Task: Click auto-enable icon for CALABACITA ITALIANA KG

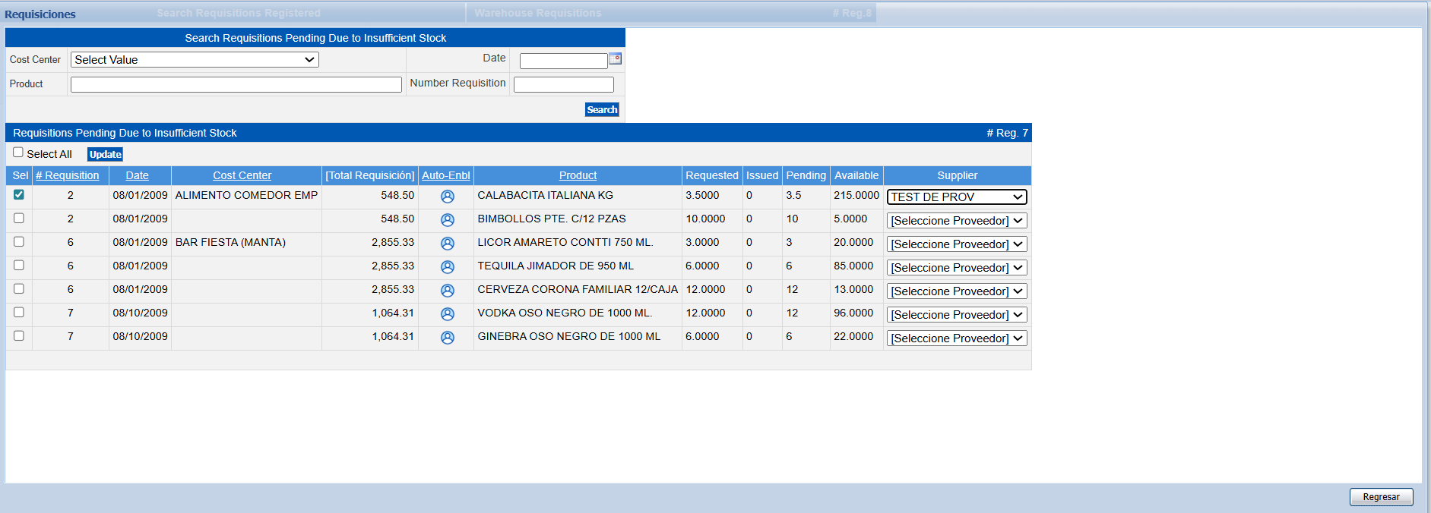Action: (x=448, y=197)
